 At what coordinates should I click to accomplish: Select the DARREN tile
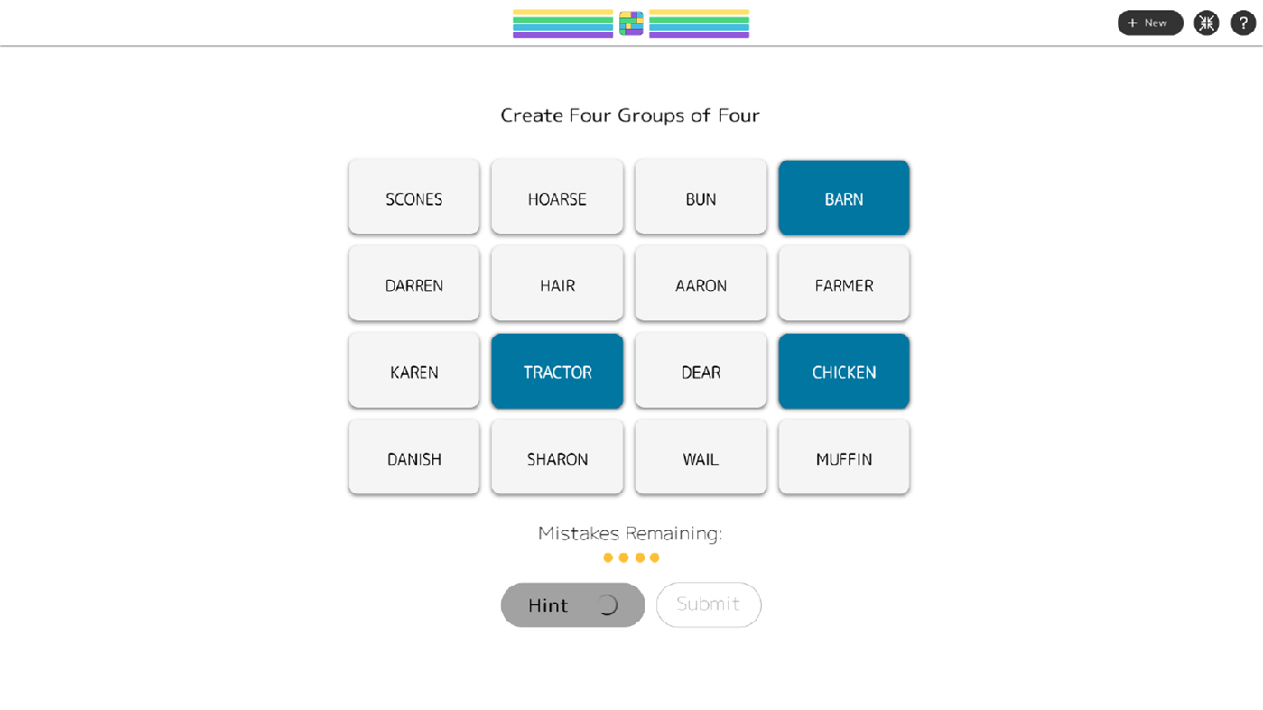tap(413, 285)
